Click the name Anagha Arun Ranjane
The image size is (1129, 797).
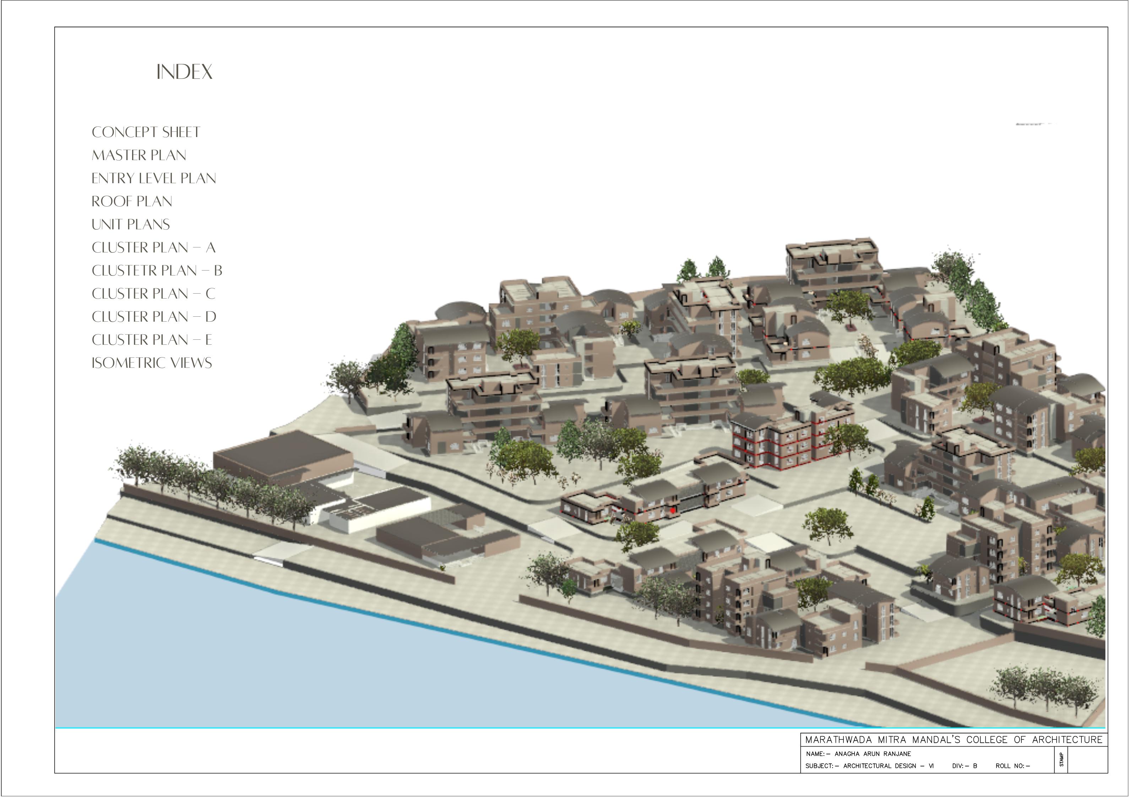(872, 754)
